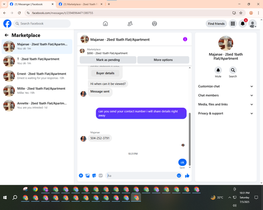Click Buyer details button
This screenshot has height=210, width=263.
pyautogui.click(x=105, y=73)
